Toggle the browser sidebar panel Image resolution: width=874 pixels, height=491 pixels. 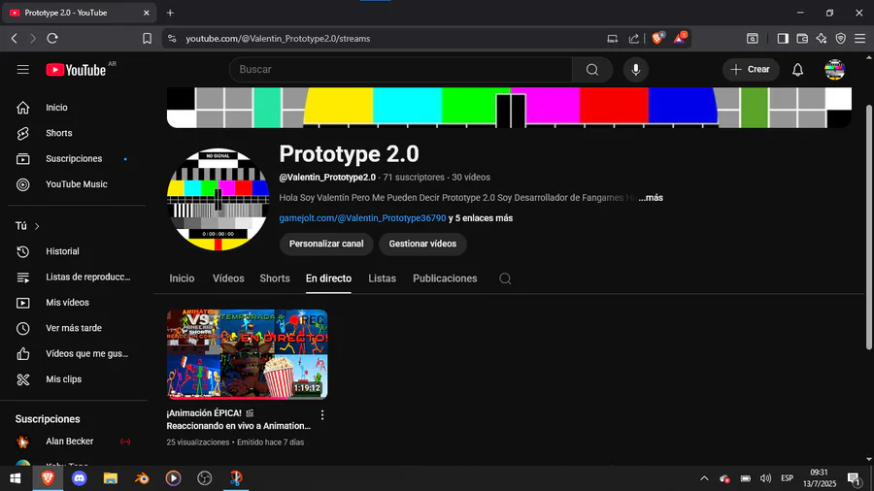pos(783,39)
